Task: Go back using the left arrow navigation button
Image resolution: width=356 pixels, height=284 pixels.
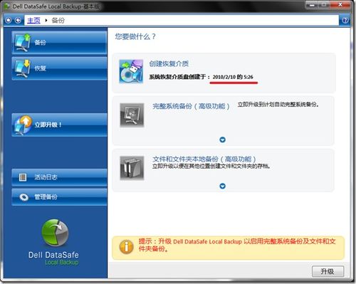Action: tap(18, 20)
